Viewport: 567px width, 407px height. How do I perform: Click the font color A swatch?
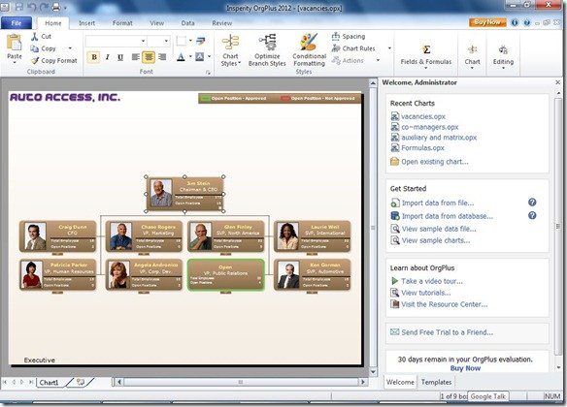[x=182, y=57]
